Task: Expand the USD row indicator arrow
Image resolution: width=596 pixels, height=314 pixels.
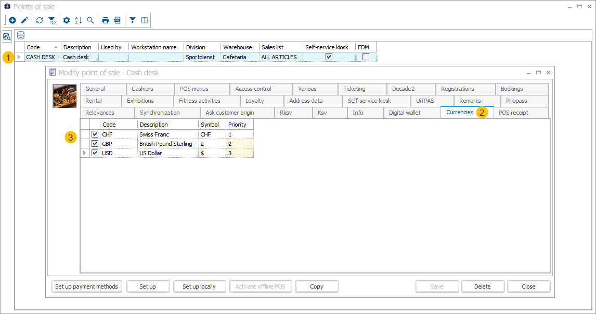Action: pyautogui.click(x=85, y=153)
